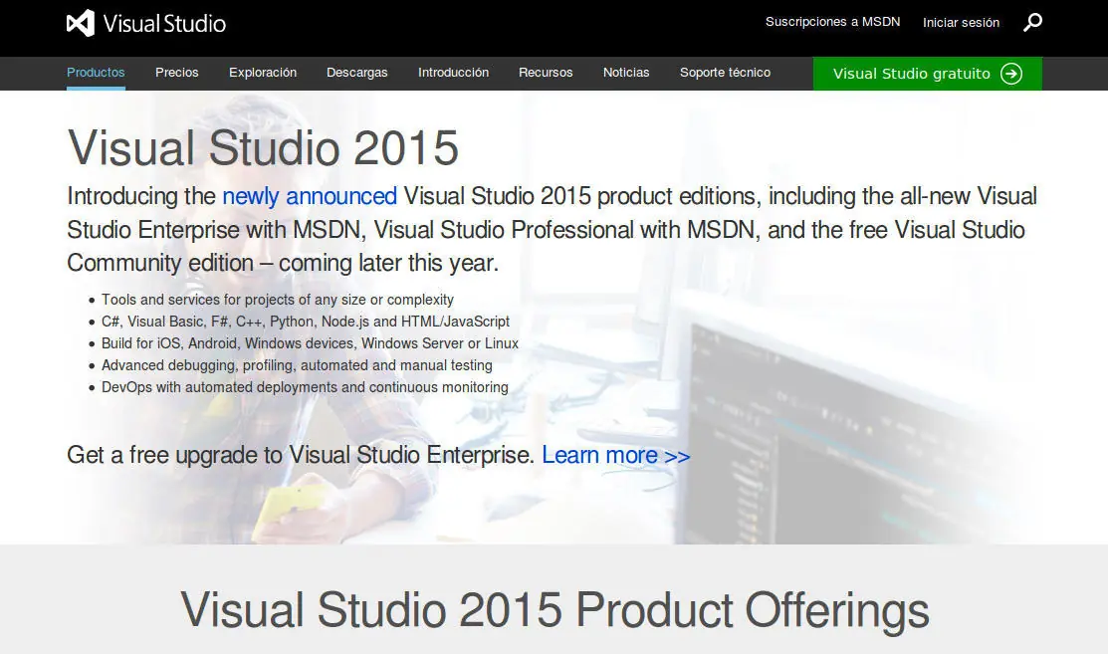1108x654 pixels.
Task: Click the Visual Studio gratuito button
Action: (927, 74)
